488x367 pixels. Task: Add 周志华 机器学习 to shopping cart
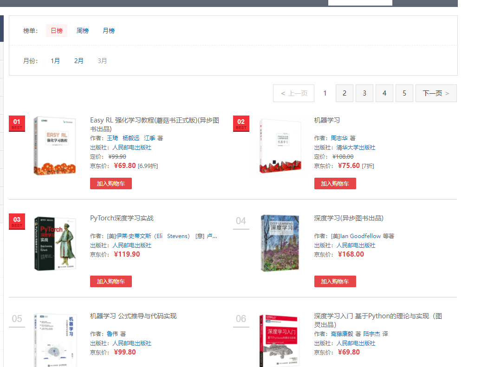point(335,184)
